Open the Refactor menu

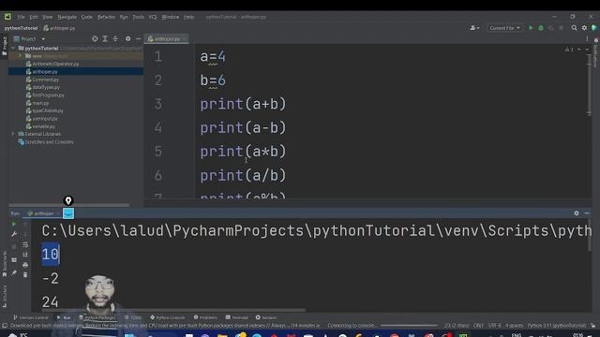pyautogui.click(x=106, y=17)
